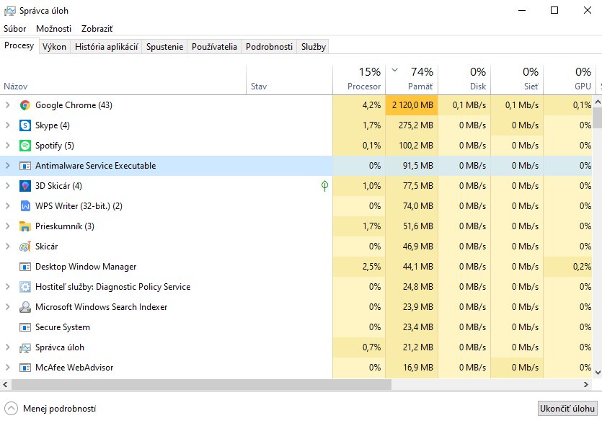The width and height of the screenshot is (602, 426).
Task: Click the Skicár paint palette icon
Action: click(25, 247)
